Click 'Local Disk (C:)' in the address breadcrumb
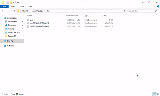160x96 pixels. tap(37, 11)
